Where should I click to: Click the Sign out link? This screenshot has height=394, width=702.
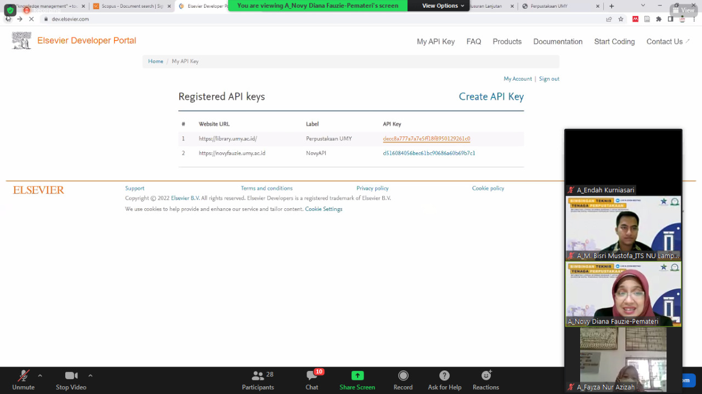coord(549,79)
